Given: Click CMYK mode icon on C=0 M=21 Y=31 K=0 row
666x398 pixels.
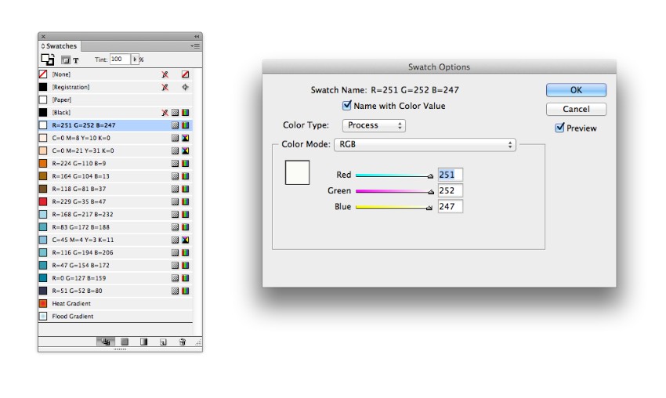Looking at the screenshot, I should point(185,150).
